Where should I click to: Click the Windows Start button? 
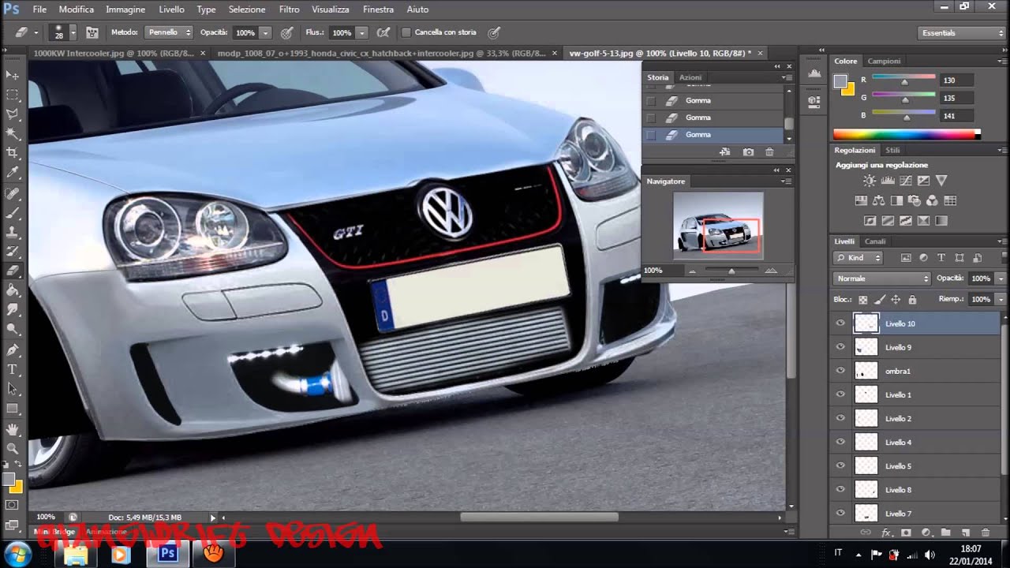[17, 554]
